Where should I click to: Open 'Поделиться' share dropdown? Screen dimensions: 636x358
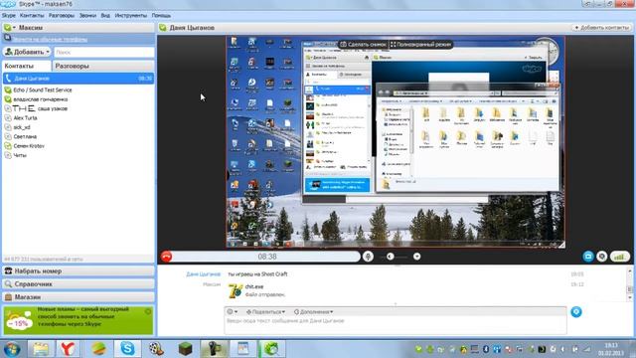click(x=265, y=311)
